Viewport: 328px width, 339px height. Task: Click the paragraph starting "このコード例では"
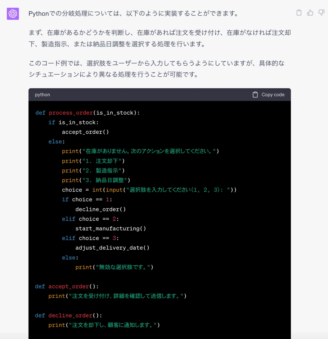[157, 69]
